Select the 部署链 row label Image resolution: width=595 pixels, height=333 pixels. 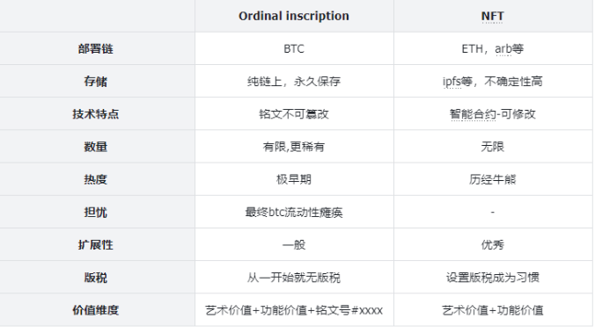[96, 49]
